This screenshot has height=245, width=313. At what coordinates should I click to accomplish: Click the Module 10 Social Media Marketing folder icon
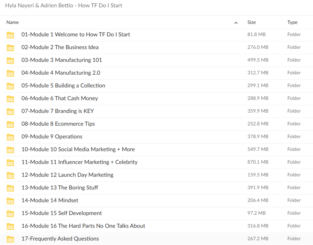coord(10,149)
